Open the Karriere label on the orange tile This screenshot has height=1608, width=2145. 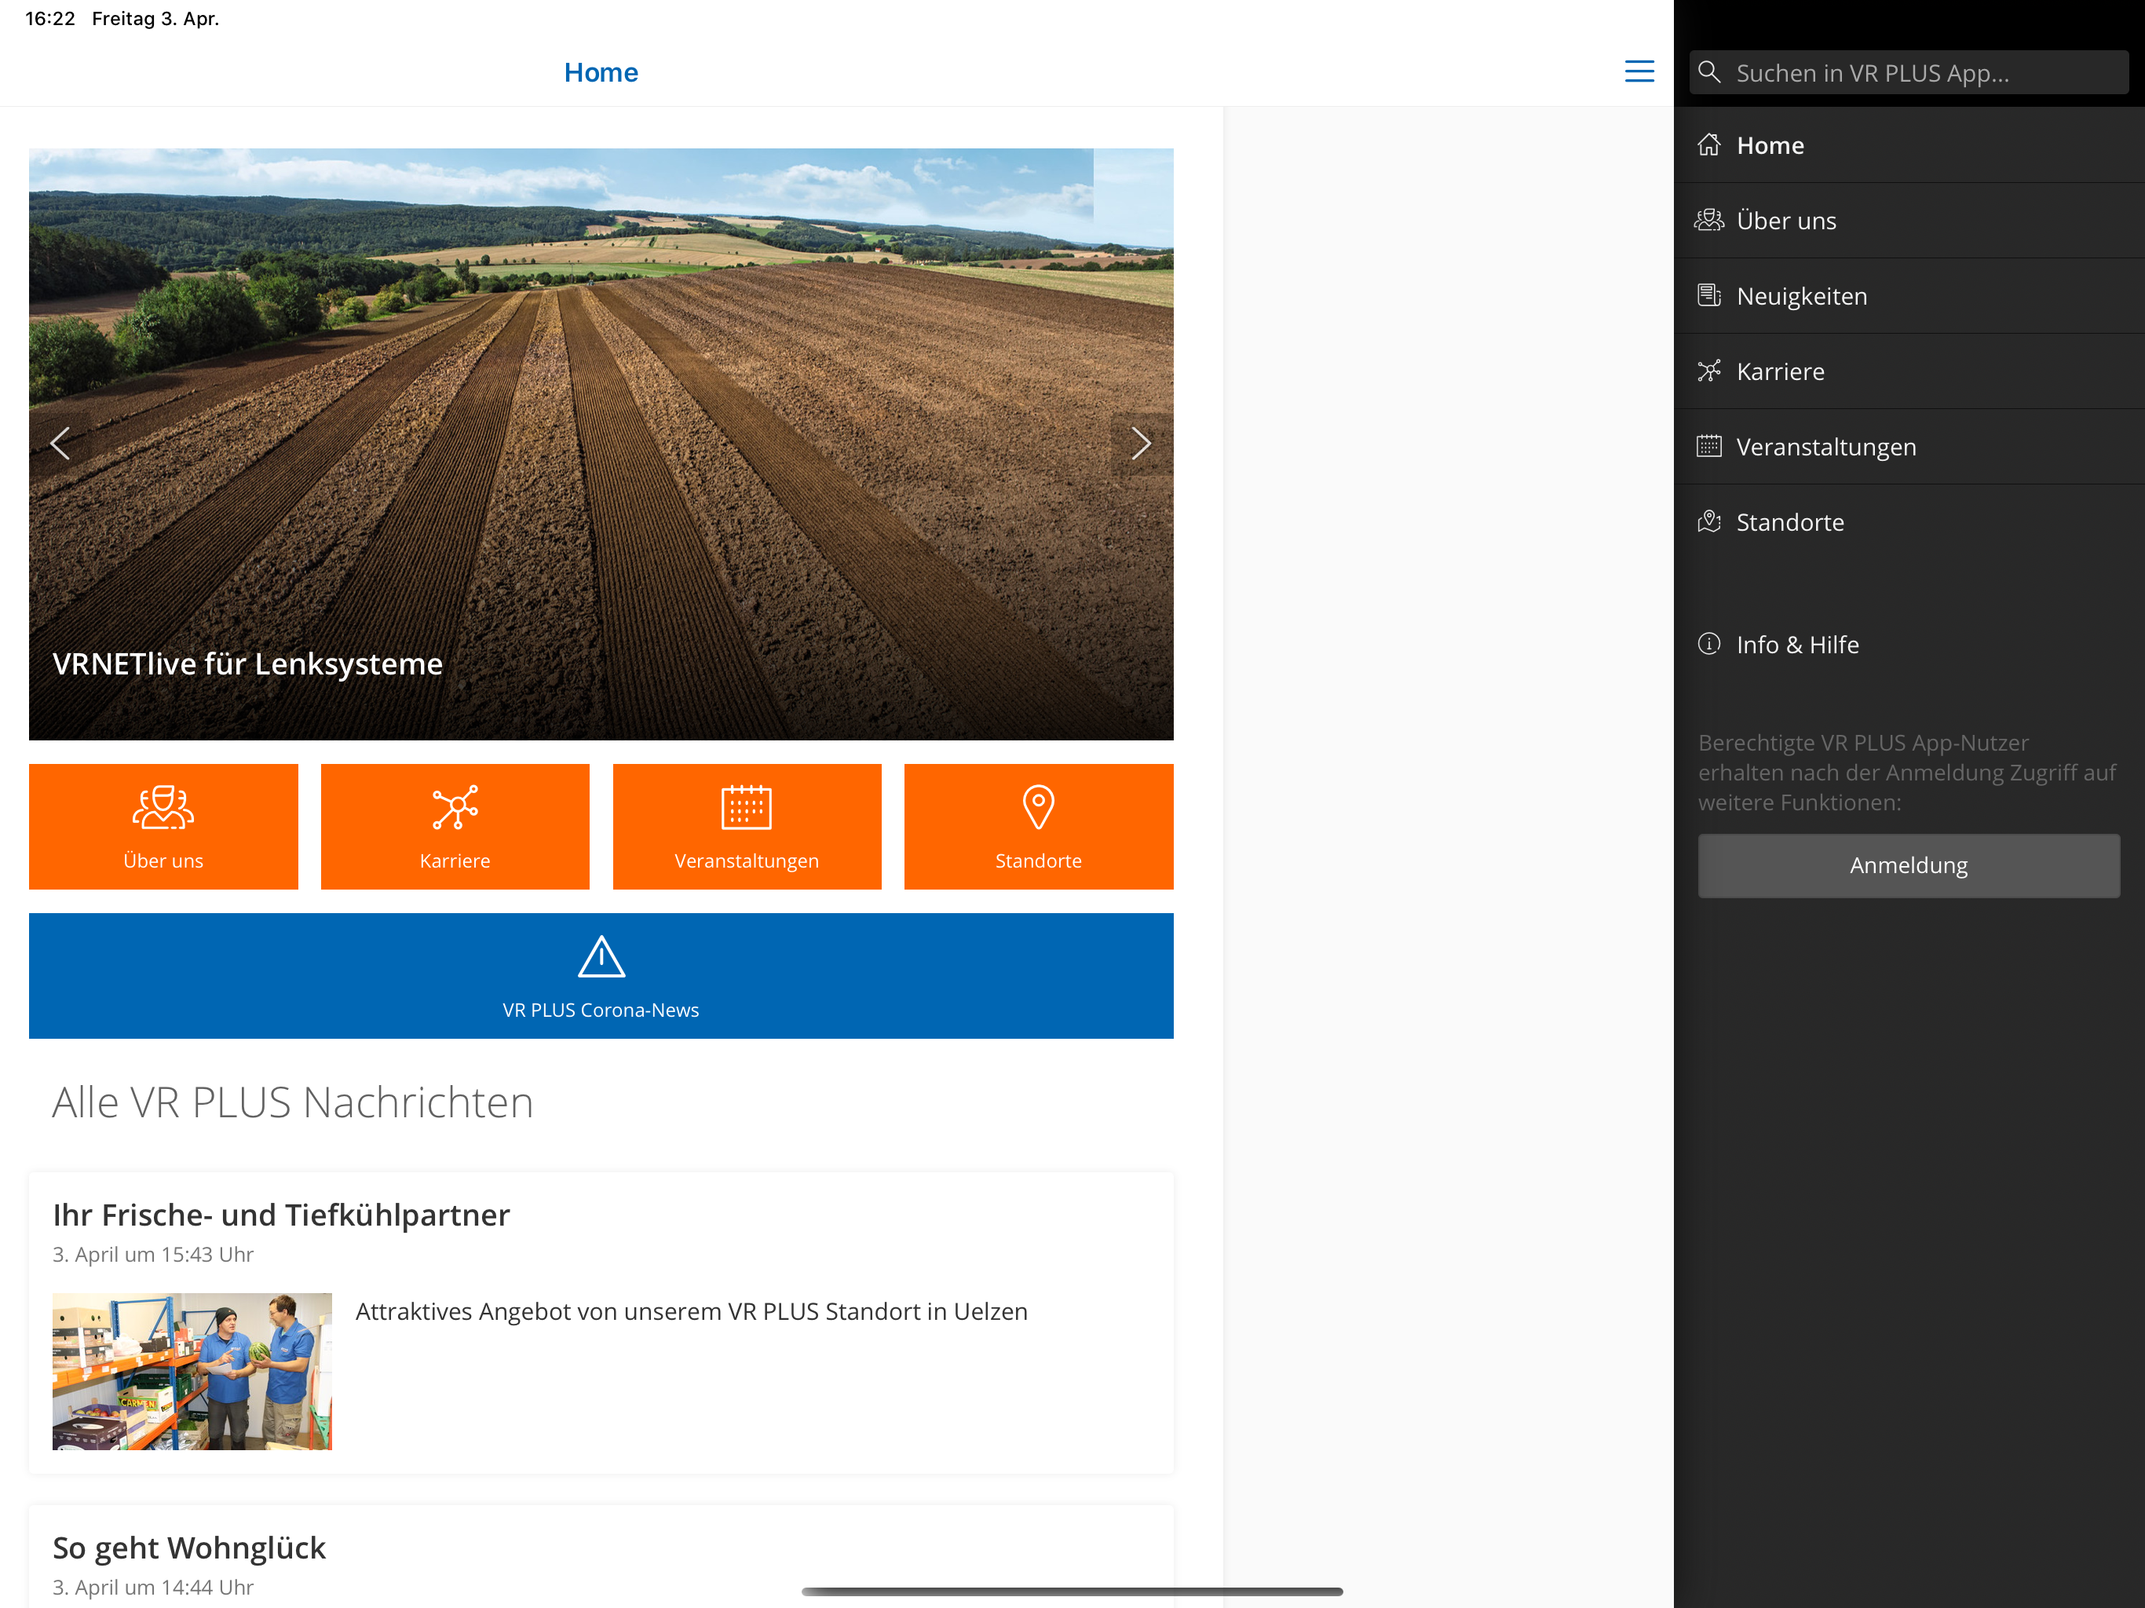(x=455, y=861)
